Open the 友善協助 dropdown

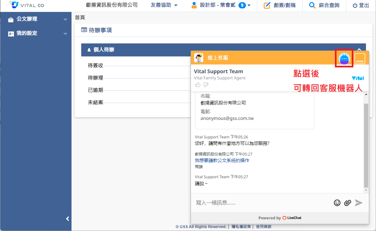(164, 6)
